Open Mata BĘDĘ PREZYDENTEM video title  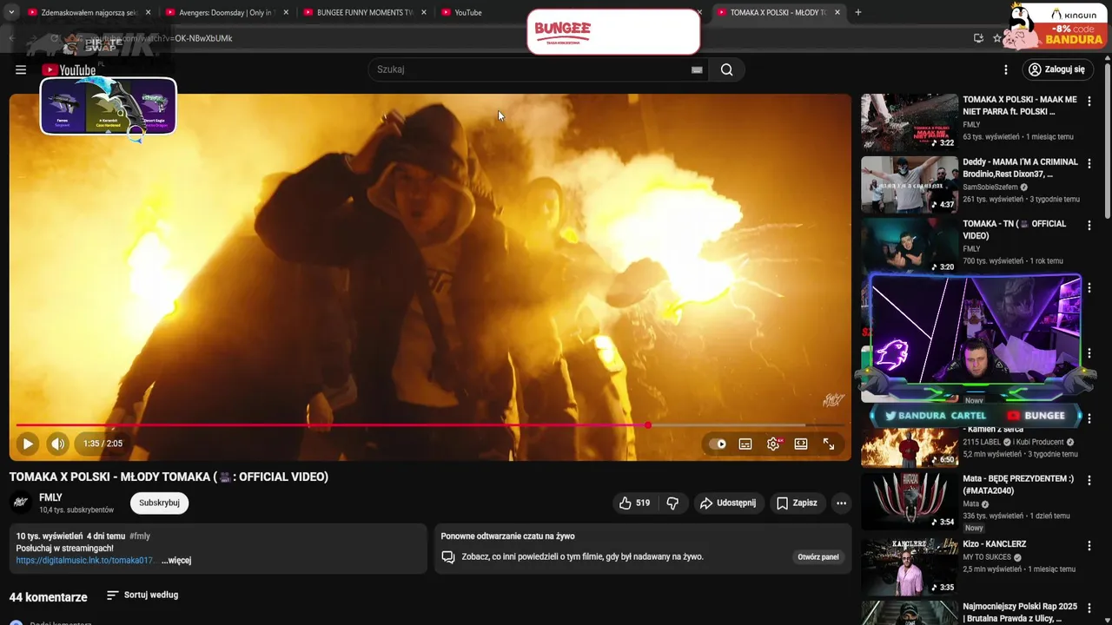[1018, 484]
